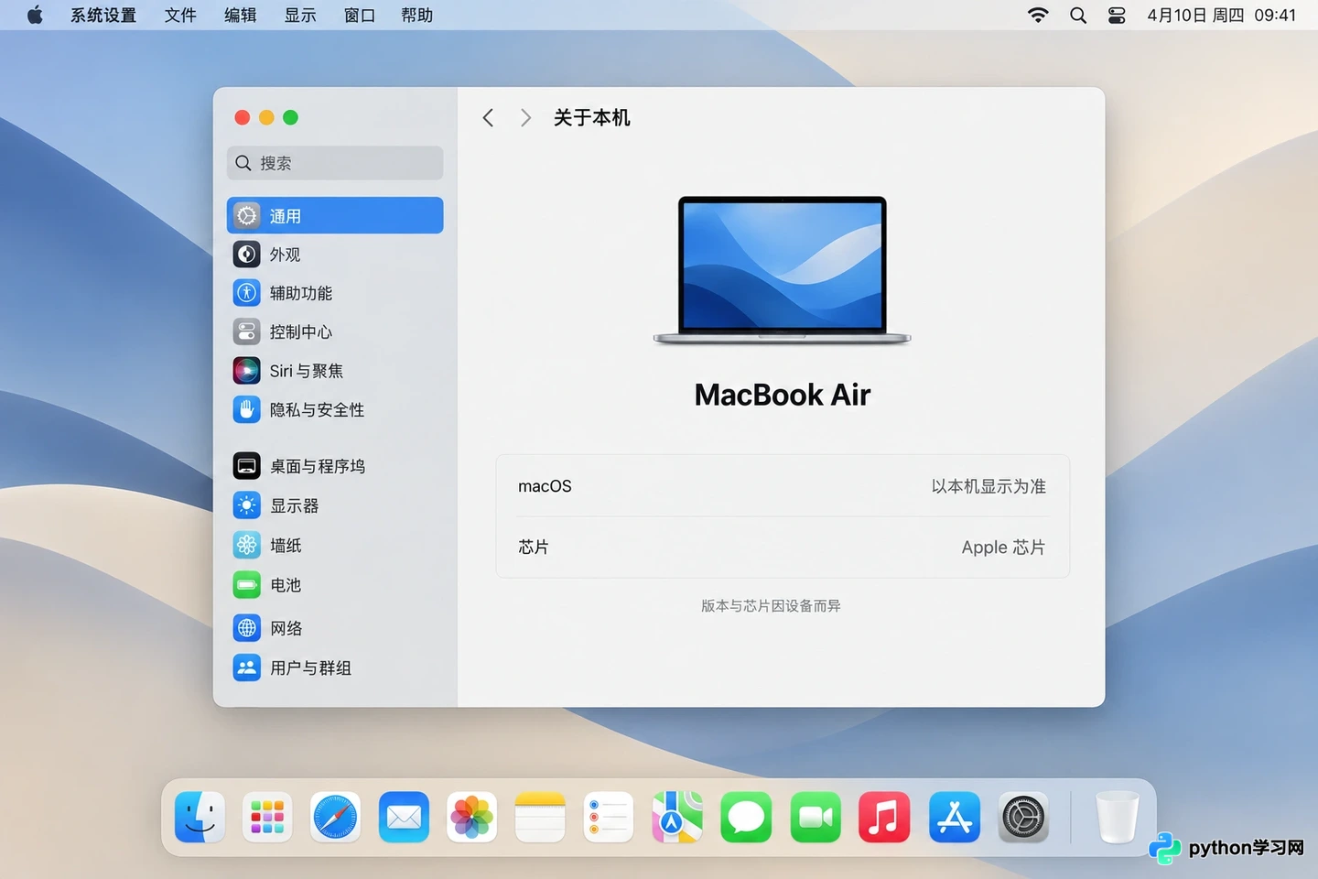The image size is (1318, 879).
Task: Click the Wi-Fi status icon
Action: pyautogui.click(x=1038, y=15)
